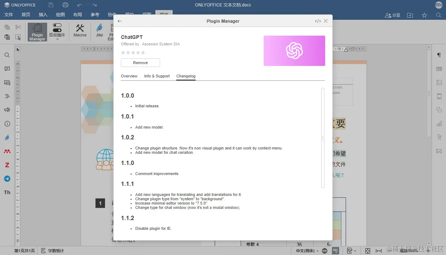Click the Print icon in title bar
Image resolution: width=446 pixels, height=255 pixels.
click(65, 5)
